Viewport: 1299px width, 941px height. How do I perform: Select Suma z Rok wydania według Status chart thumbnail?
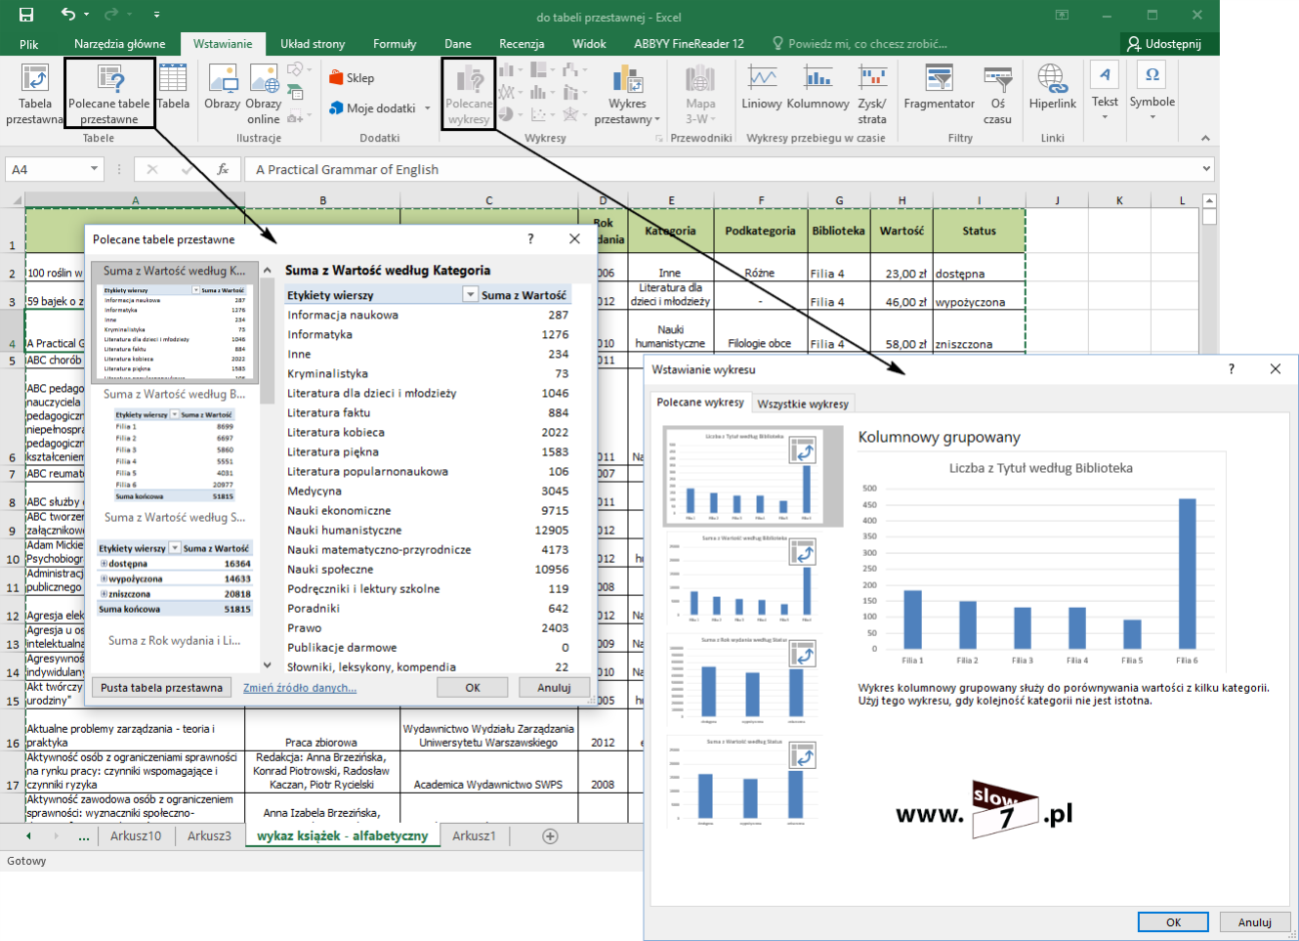(745, 680)
